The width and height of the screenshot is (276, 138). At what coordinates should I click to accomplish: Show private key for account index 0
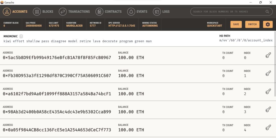(x=268, y=55)
